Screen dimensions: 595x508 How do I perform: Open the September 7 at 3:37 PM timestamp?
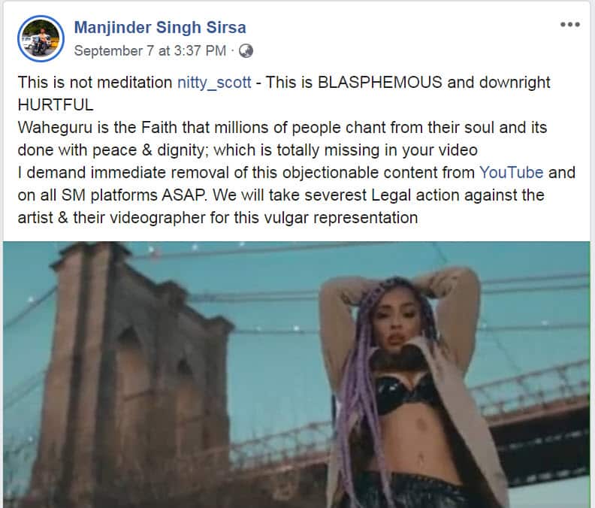pyautogui.click(x=150, y=51)
